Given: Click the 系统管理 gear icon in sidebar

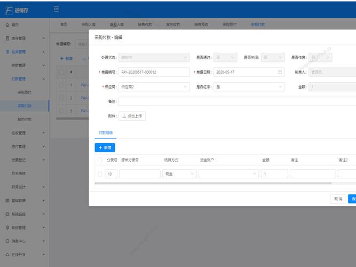Looking at the screenshot, I should pyautogui.click(x=7, y=227).
